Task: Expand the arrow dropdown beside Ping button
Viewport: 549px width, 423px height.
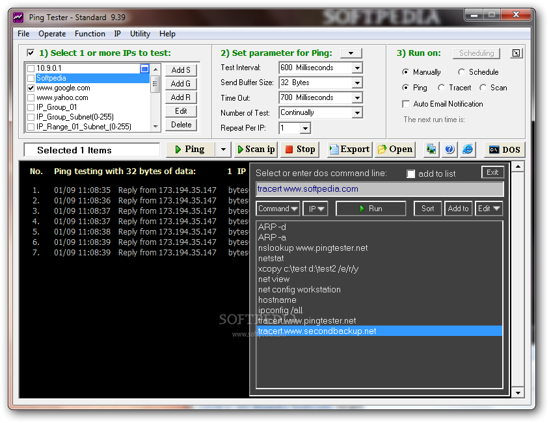Action: pyautogui.click(x=223, y=149)
